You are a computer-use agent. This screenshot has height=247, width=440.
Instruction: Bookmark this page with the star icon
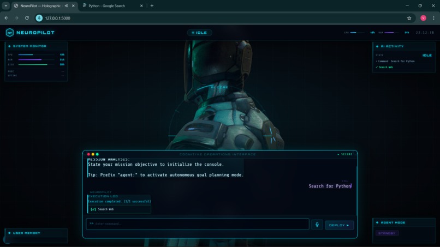[409, 18]
